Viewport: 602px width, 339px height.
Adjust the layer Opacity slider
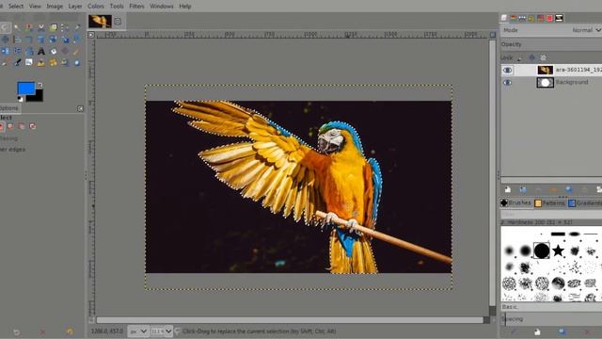click(x=552, y=44)
